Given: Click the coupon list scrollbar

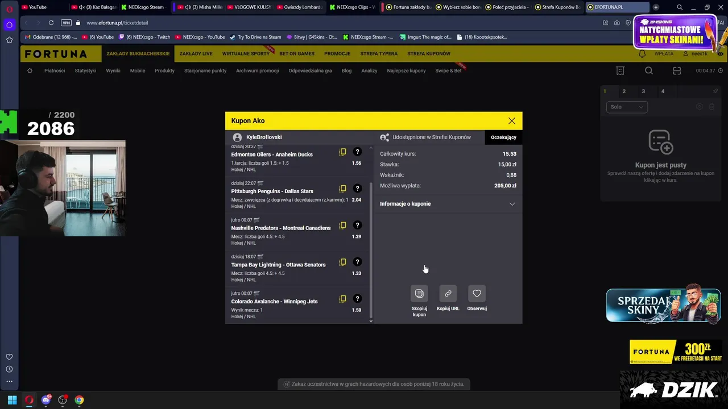Looking at the screenshot, I should 371,250.
